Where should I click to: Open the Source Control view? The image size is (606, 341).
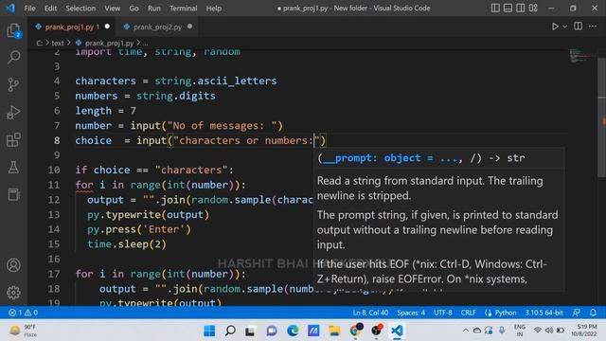pyautogui.click(x=13, y=84)
